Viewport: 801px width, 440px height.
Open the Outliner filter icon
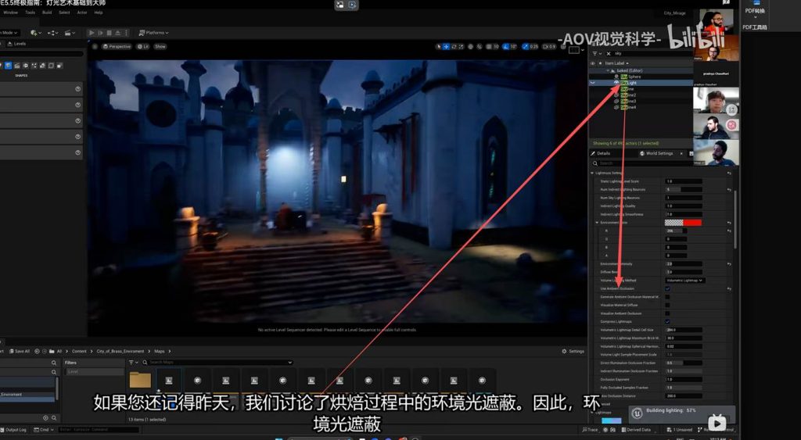pyautogui.click(x=595, y=54)
